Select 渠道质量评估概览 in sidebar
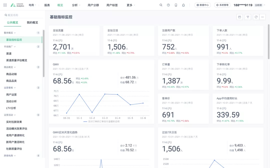The height and width of the screenshot is (168, 270). click(x=17, y=60)
